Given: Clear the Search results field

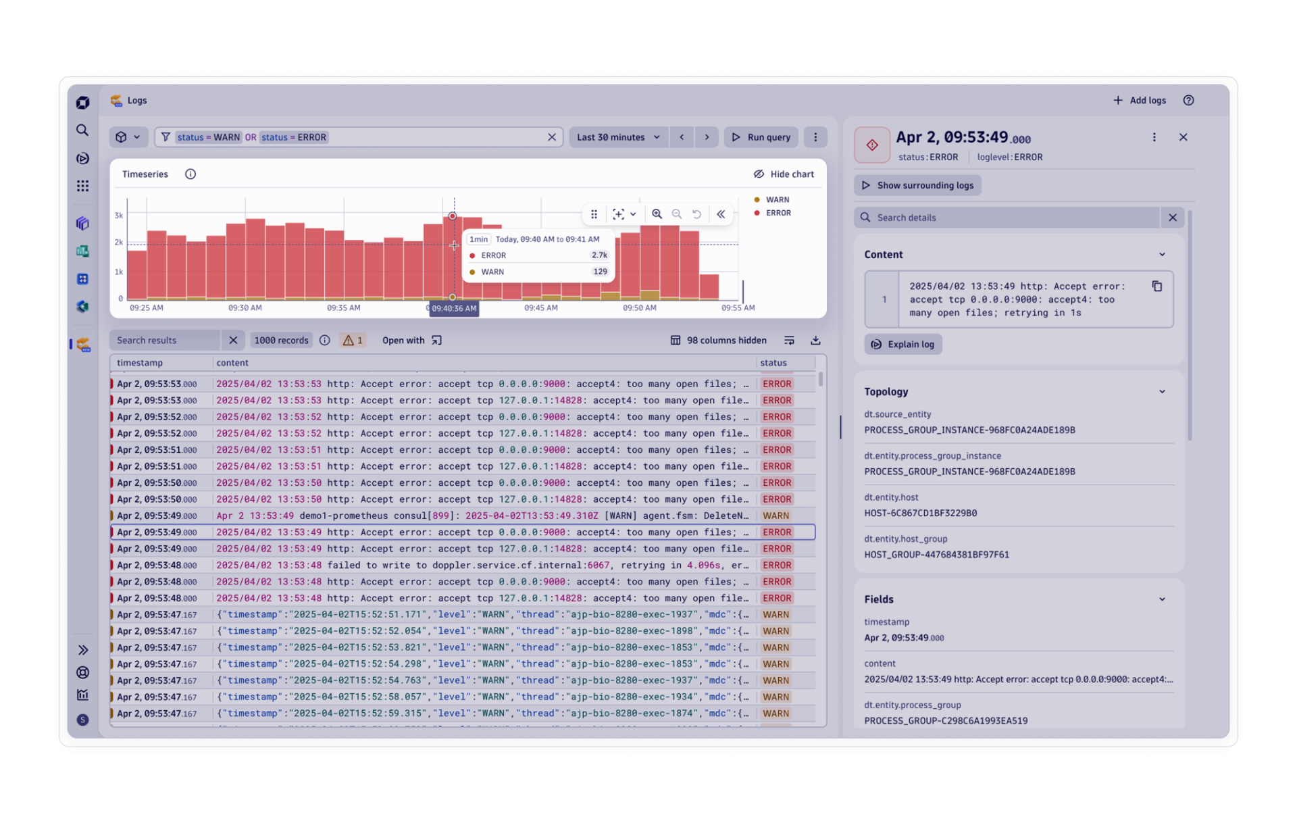Looking at the screenshot, I should point(233,341).
